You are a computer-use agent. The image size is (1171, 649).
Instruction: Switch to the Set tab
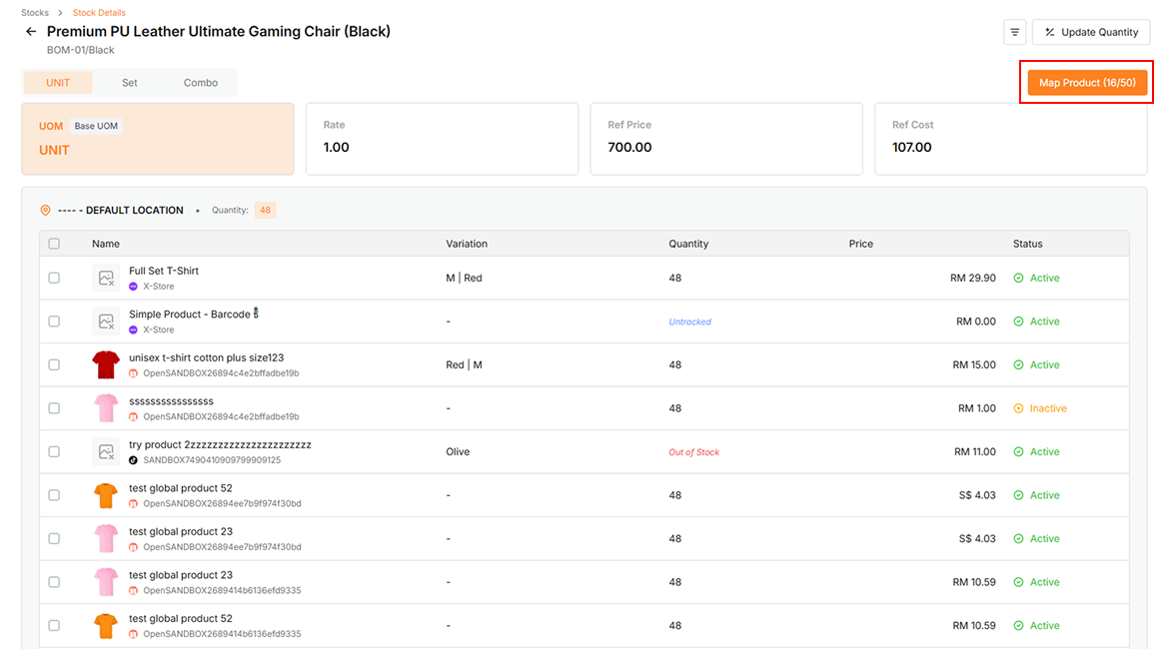pos(129,83)
